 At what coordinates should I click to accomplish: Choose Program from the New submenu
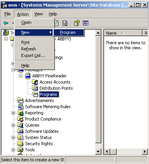[69, 32]
